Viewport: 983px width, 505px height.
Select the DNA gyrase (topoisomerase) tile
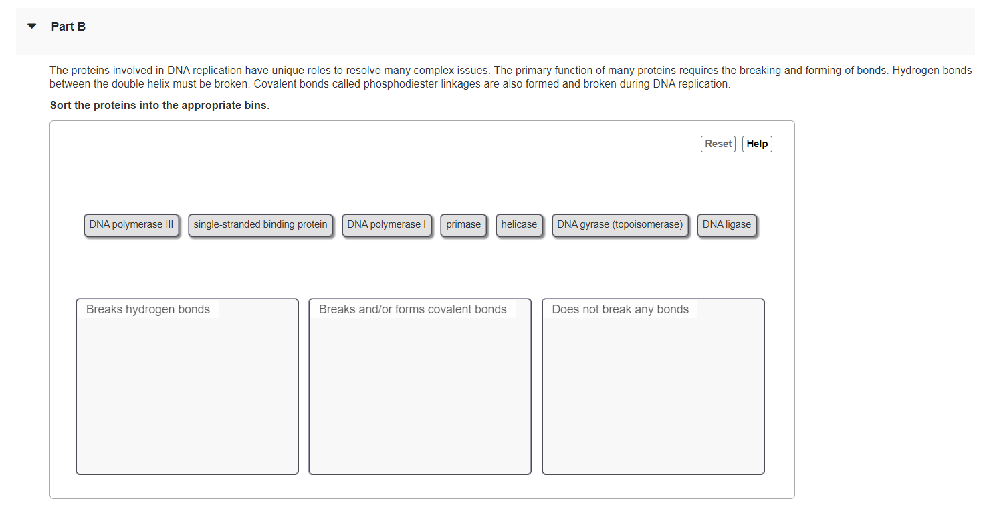coord(620,225)
